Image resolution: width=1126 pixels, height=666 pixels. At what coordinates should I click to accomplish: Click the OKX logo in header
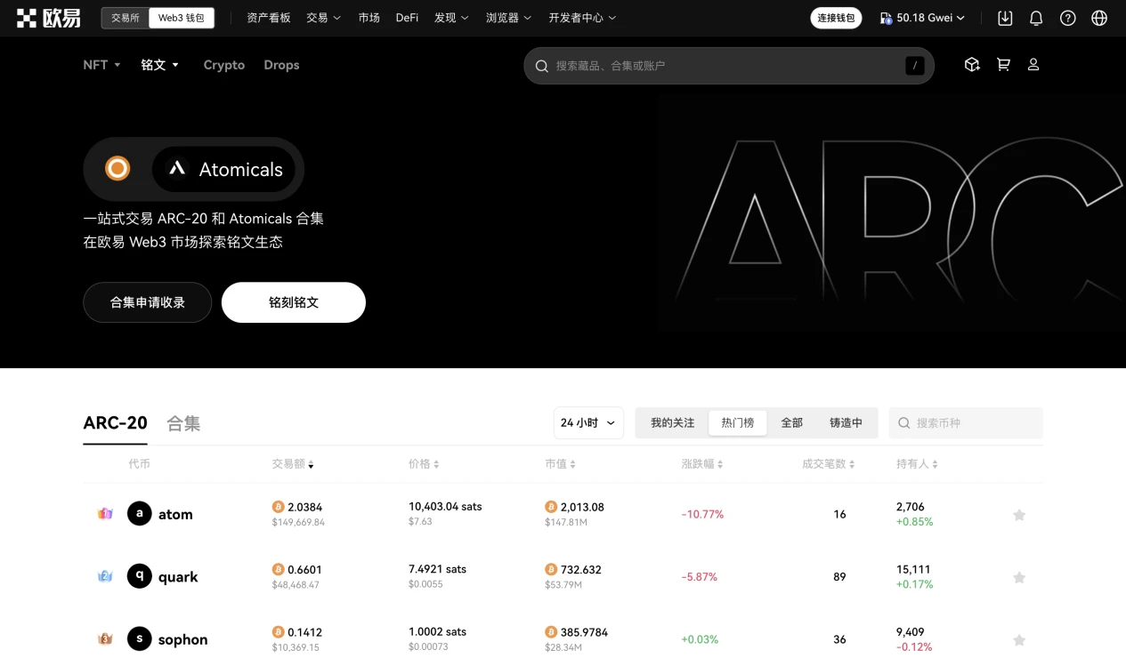coord(49,18)
